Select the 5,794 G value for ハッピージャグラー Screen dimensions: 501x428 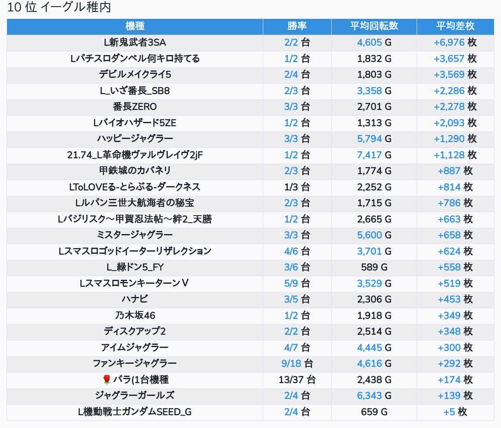[x=369, y=139]
